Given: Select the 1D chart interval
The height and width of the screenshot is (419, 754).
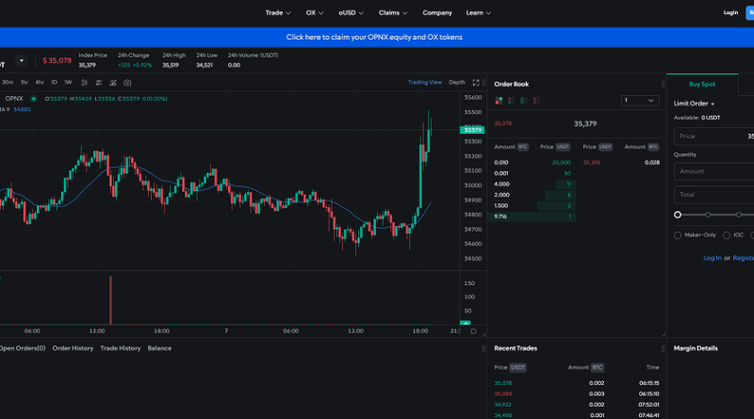Looking at the screenshot, I should (x=54, y=83).
